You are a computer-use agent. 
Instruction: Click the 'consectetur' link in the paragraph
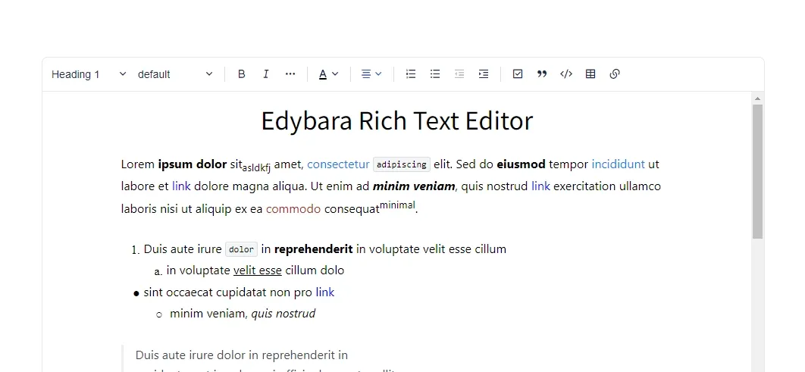338,164
